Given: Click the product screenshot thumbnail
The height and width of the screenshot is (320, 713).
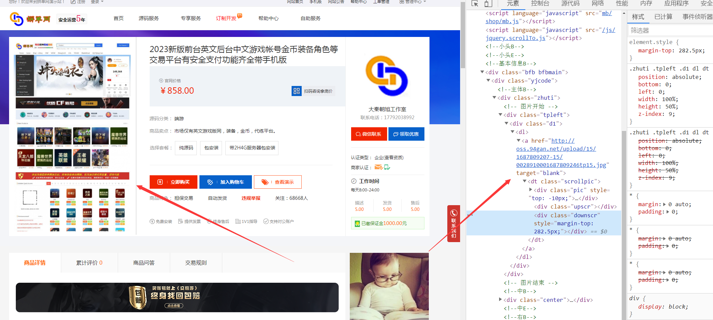Looking at the screenshot, I should [x=72, y=137].
